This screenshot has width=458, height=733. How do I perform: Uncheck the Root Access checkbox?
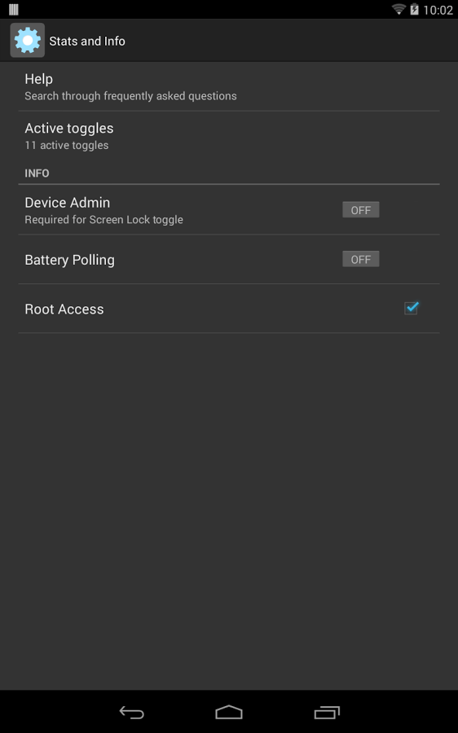pos(412,308)
